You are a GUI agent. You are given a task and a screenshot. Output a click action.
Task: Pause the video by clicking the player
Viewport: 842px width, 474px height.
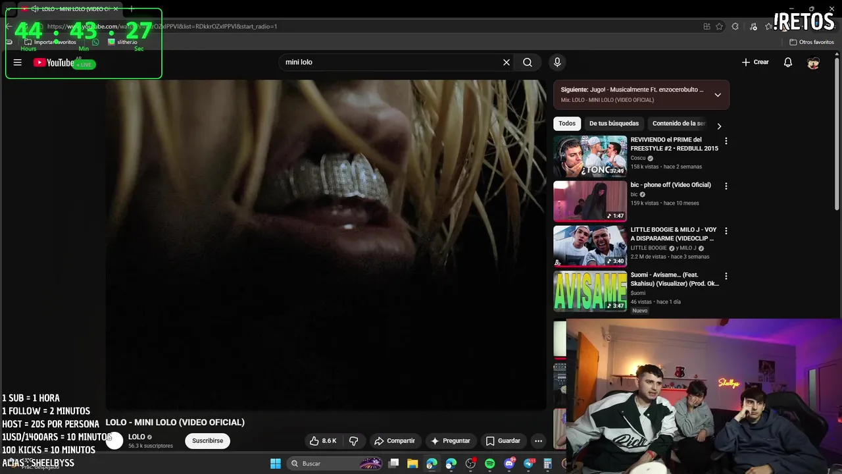(326, 244)
